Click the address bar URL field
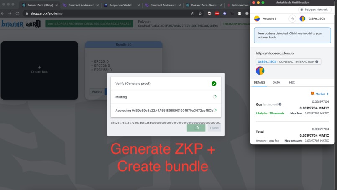 107,13
